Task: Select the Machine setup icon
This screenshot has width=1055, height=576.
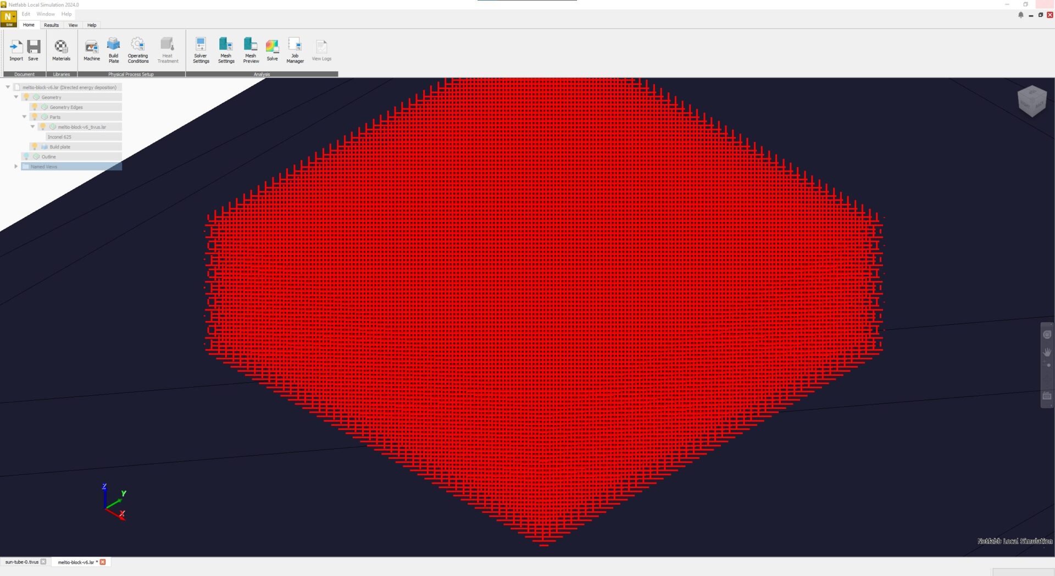Action: [x=91, y=48]
